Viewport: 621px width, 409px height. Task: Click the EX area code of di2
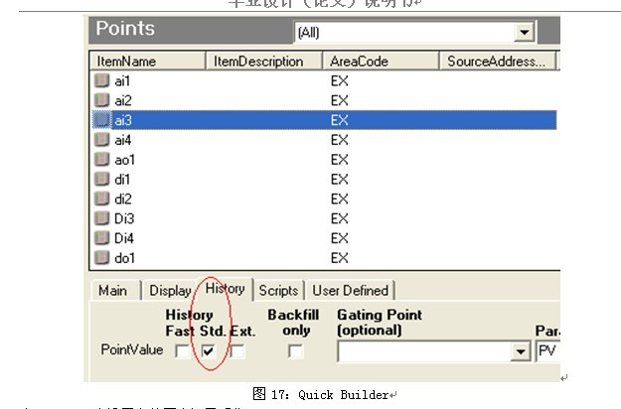click(340, 199)
